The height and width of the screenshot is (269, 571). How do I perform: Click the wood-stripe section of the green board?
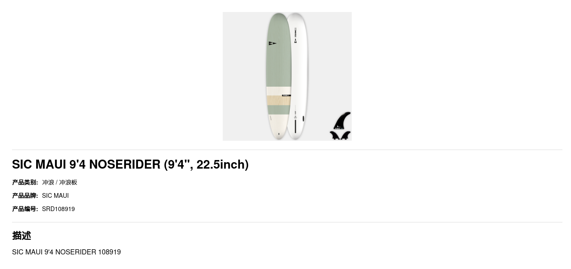coord(278,100)
